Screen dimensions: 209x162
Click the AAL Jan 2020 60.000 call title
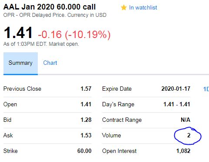click(x=50, y=7)
